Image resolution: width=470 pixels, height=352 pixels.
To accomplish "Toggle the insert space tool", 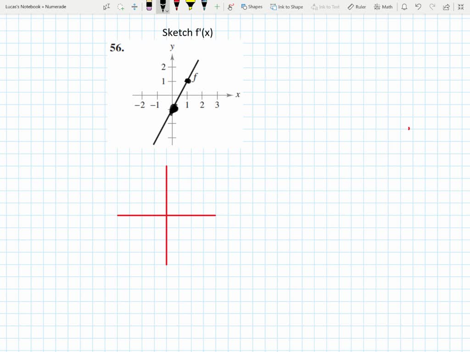I will click(x=134, y=6).
